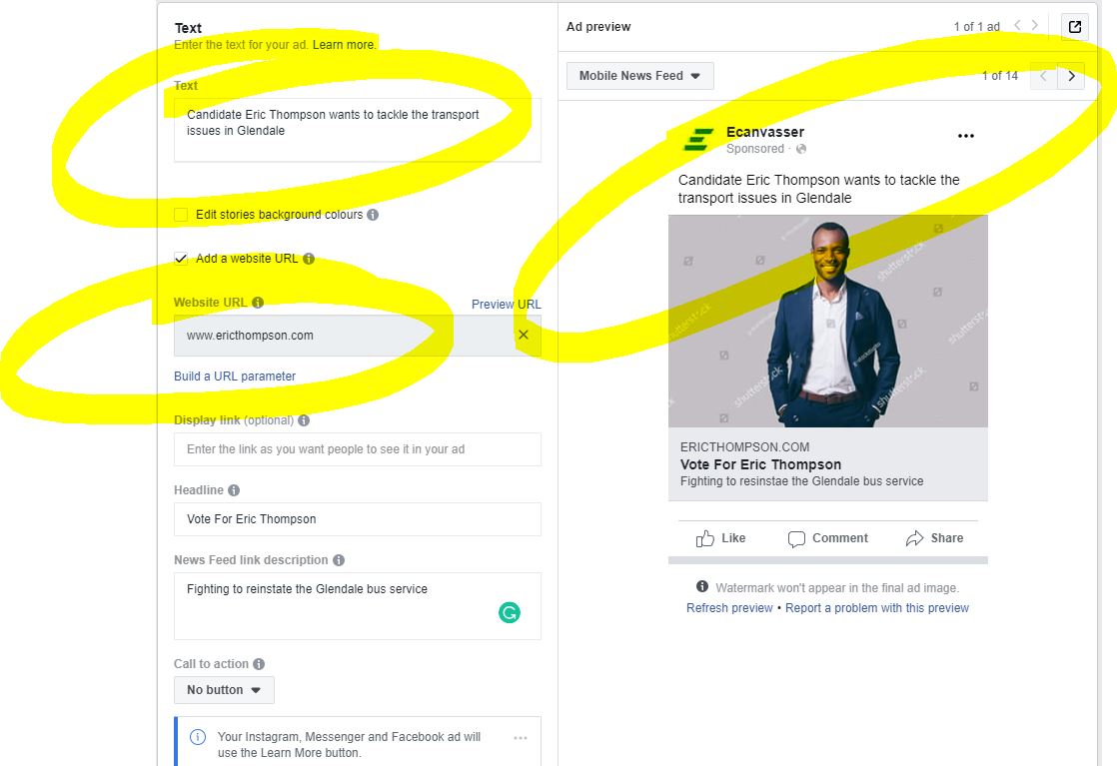Click Report a problem with this preview
The width and height of the screenshot is (1117, 766).
877,608
